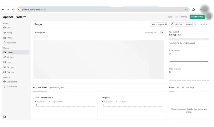Image resolution: width=214 pixels, height=127 pixels.
Task: Click 0 requests legend under Chat Completions
Action: tap(41, 101)
